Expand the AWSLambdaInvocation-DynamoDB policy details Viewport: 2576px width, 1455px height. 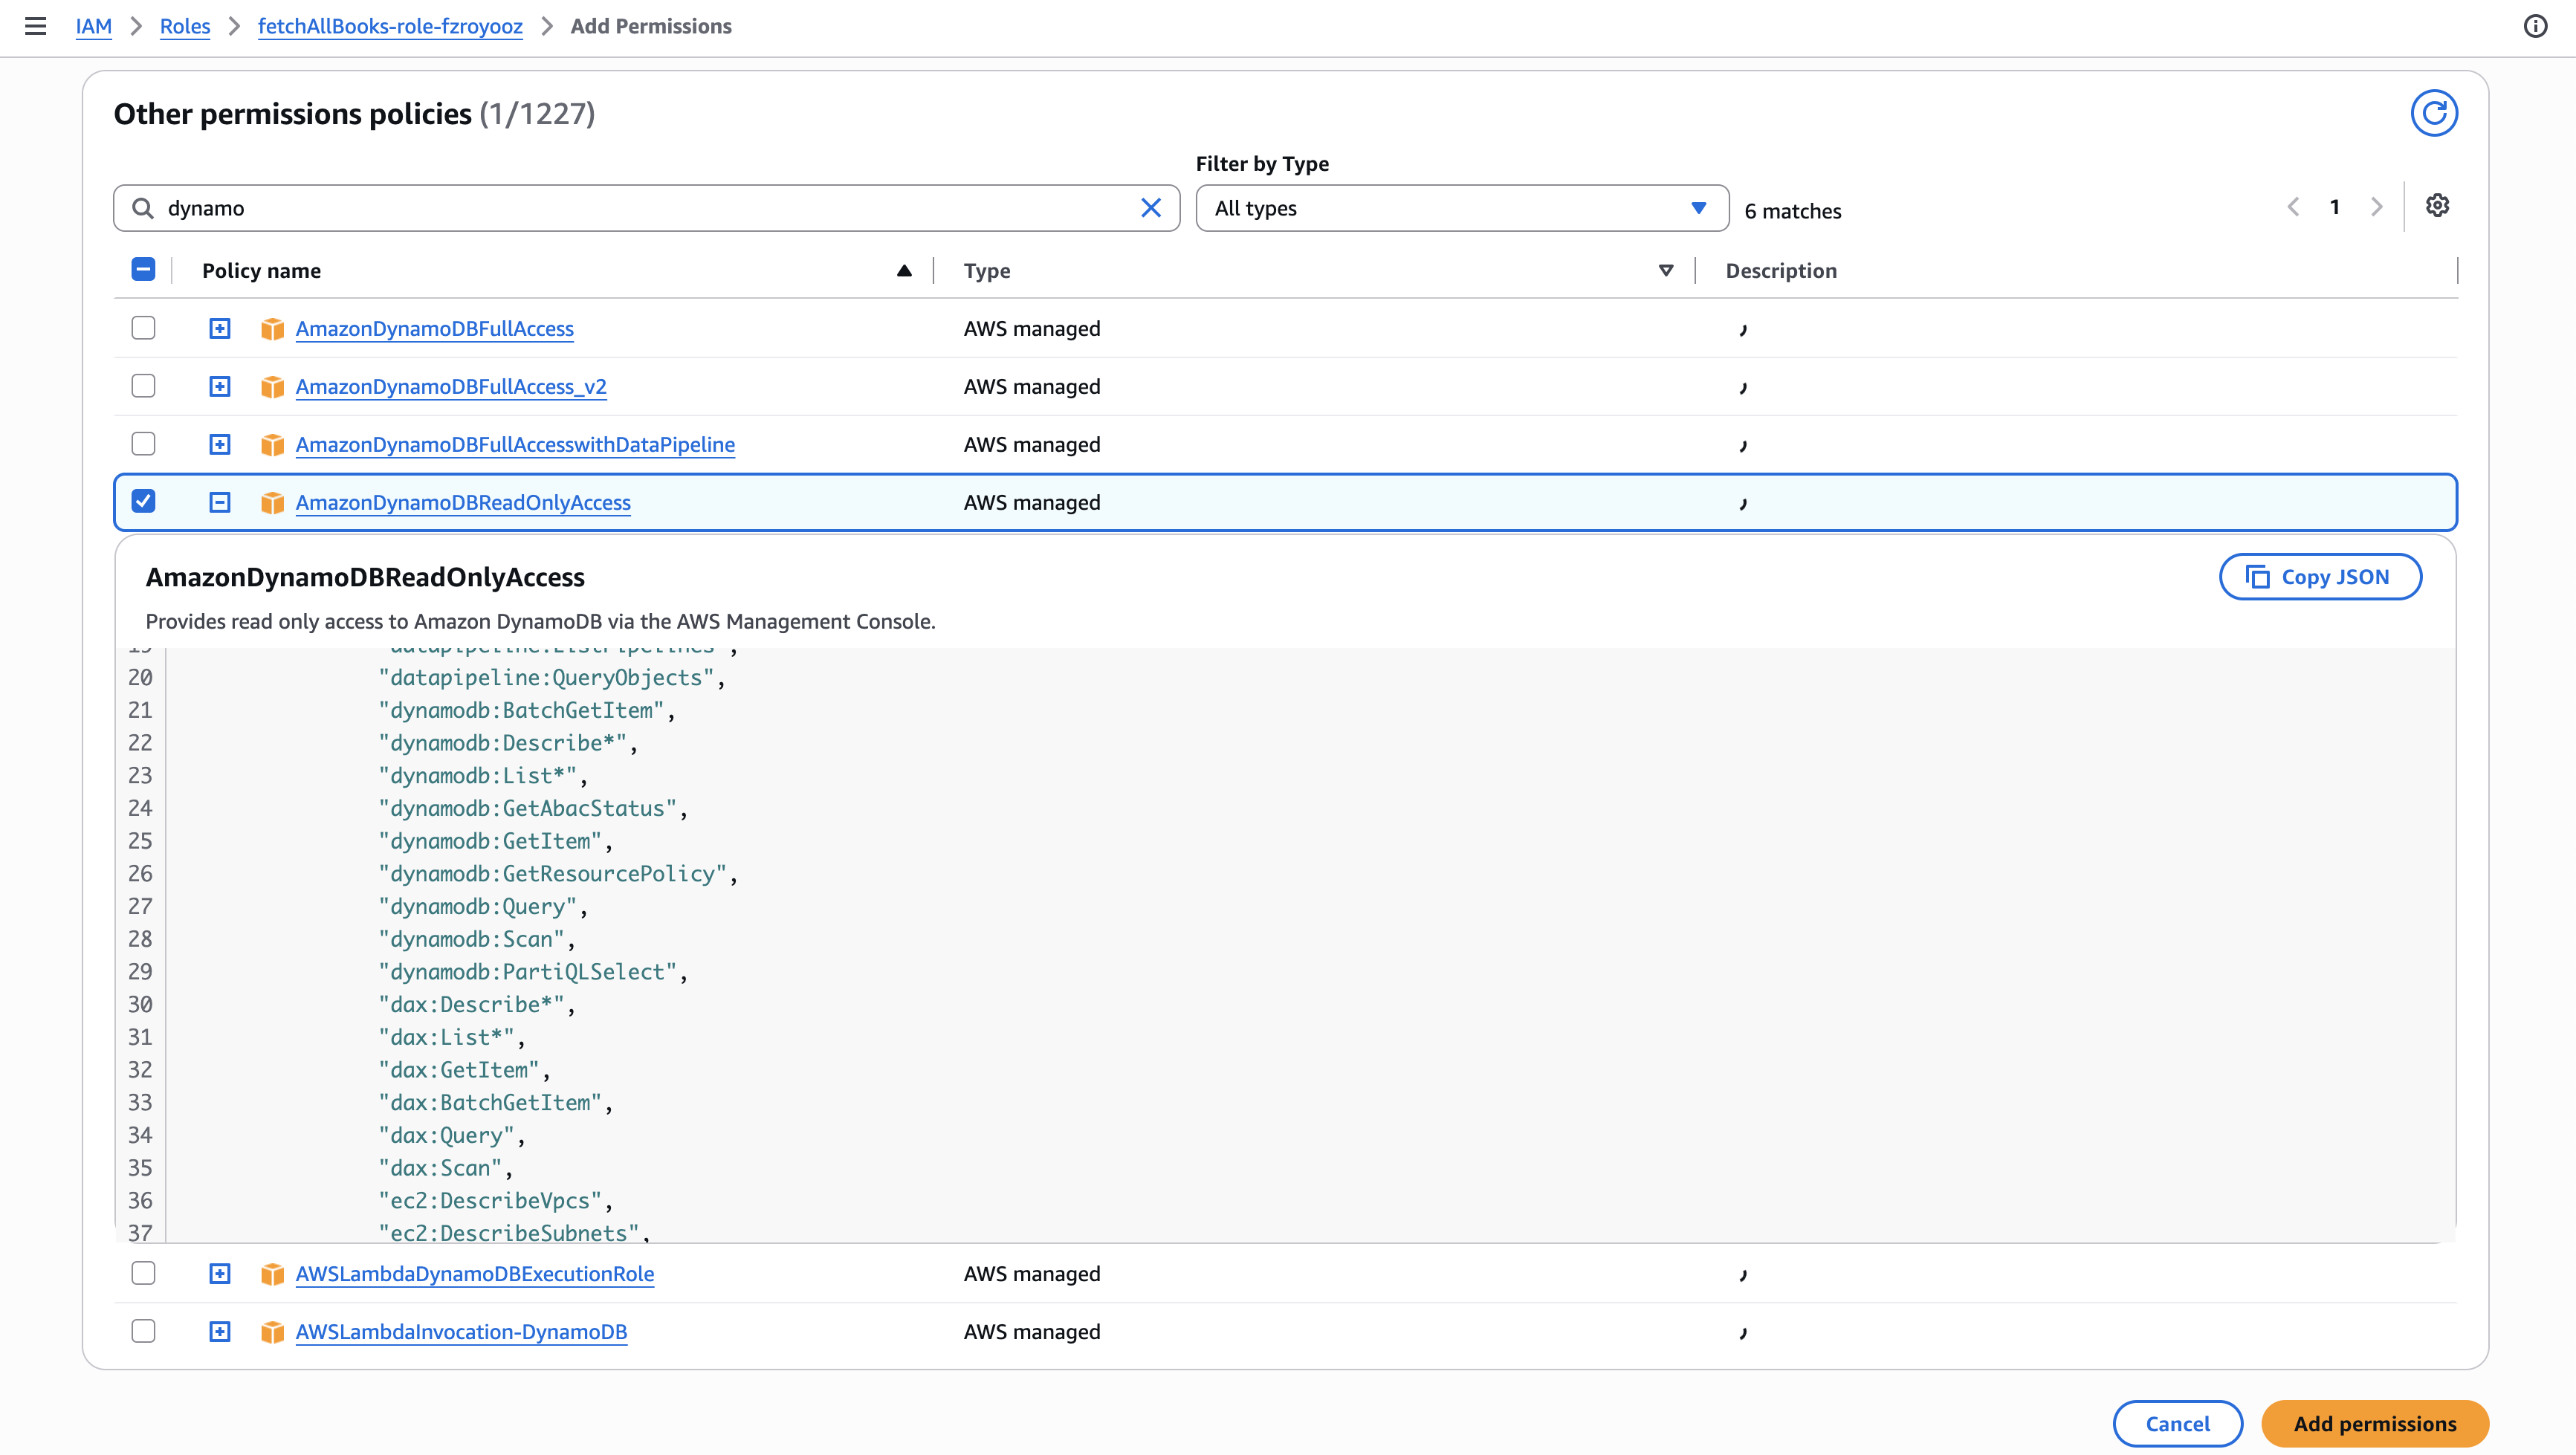[220, 1332]
